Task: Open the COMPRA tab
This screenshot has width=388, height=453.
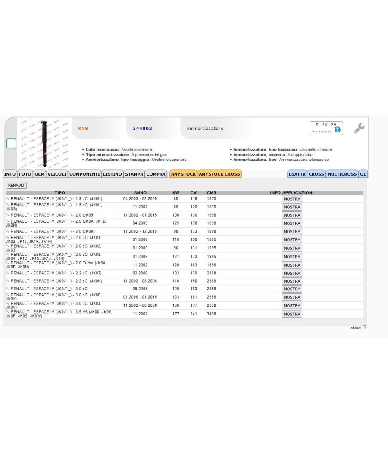Action: click(156, 174)
